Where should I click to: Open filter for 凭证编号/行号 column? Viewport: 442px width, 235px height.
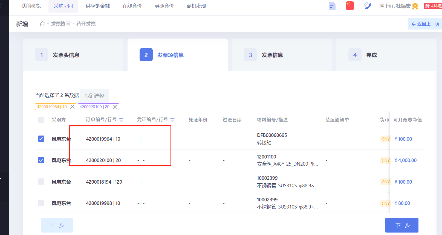172,120
